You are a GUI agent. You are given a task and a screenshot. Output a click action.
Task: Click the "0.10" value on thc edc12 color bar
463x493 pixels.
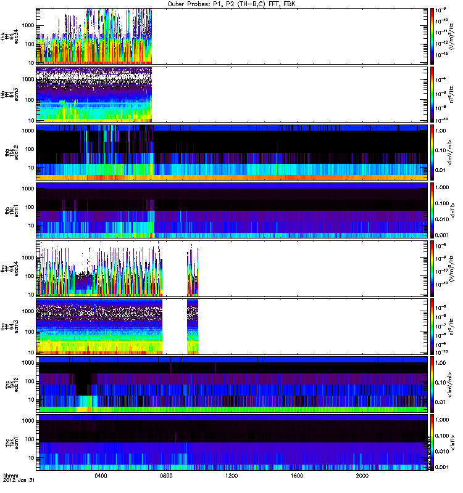tap(440, 382)
